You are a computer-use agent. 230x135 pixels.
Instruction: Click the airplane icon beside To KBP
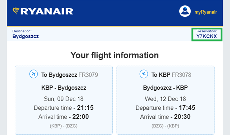144,74
